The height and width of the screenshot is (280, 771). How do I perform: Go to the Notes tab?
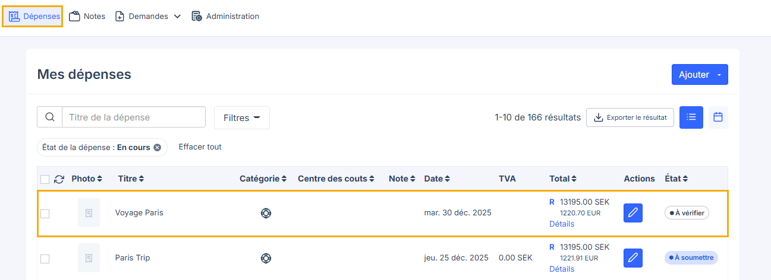coord(87,17)
